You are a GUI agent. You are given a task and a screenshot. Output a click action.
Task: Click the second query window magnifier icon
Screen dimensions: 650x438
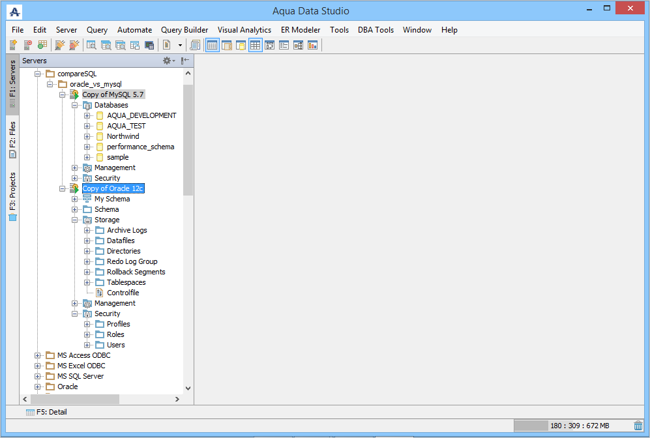pyautogui.click(x=106, y=45)
